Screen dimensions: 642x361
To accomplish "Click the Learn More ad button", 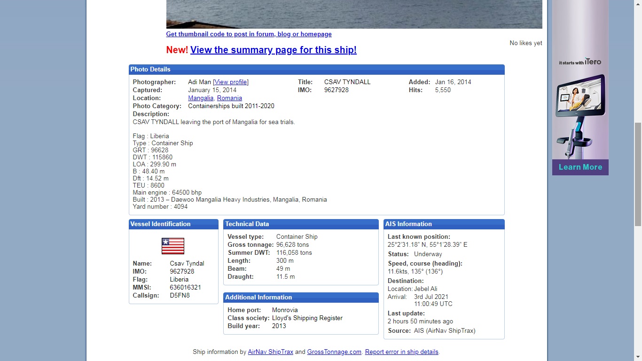I will pos(580,167).
